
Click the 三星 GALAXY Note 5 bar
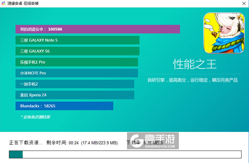click(x=78, y=40)
